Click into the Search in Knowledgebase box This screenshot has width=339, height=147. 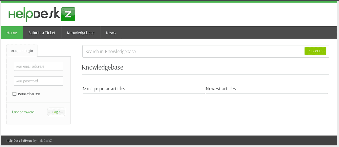[x=192, y=51]
